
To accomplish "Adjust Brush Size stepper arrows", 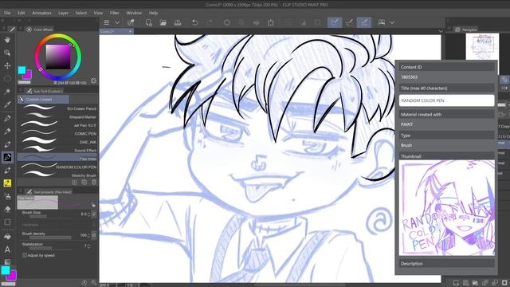I will tap(88, 214).
